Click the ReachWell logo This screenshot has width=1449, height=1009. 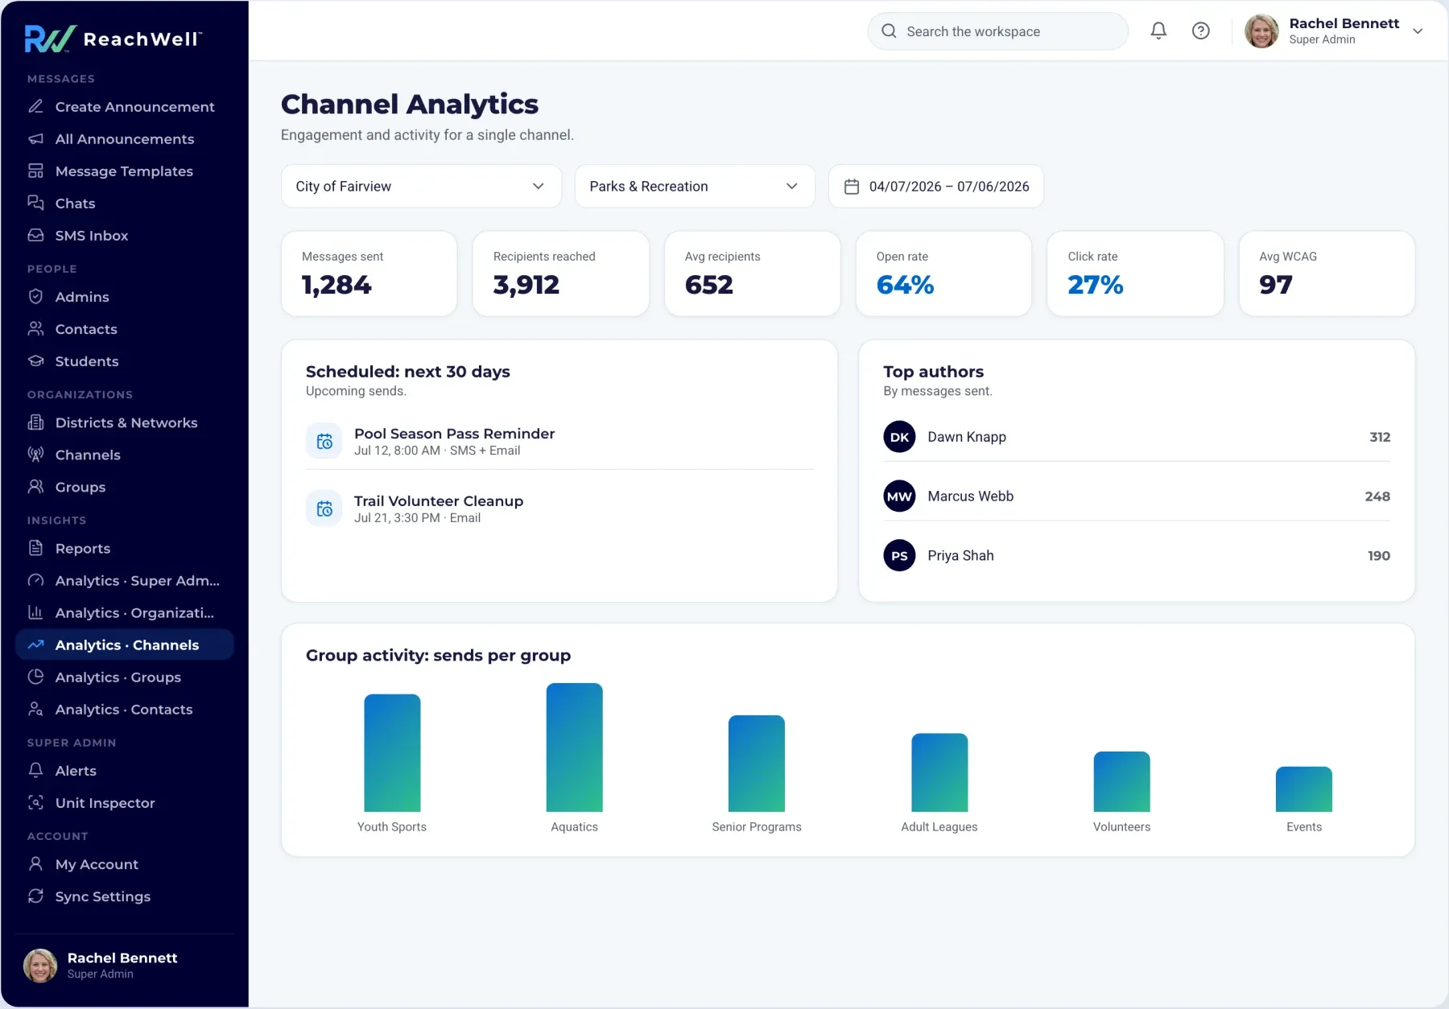click(114, 39)
